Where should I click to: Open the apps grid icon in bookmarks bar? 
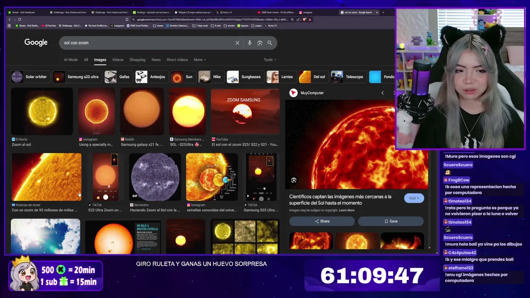pyautogui.click(x=9, y=26)
